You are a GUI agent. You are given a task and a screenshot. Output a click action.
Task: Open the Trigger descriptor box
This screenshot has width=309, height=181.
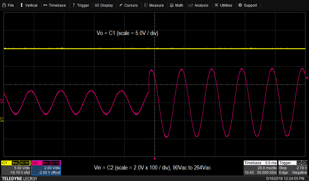[293, 168]
